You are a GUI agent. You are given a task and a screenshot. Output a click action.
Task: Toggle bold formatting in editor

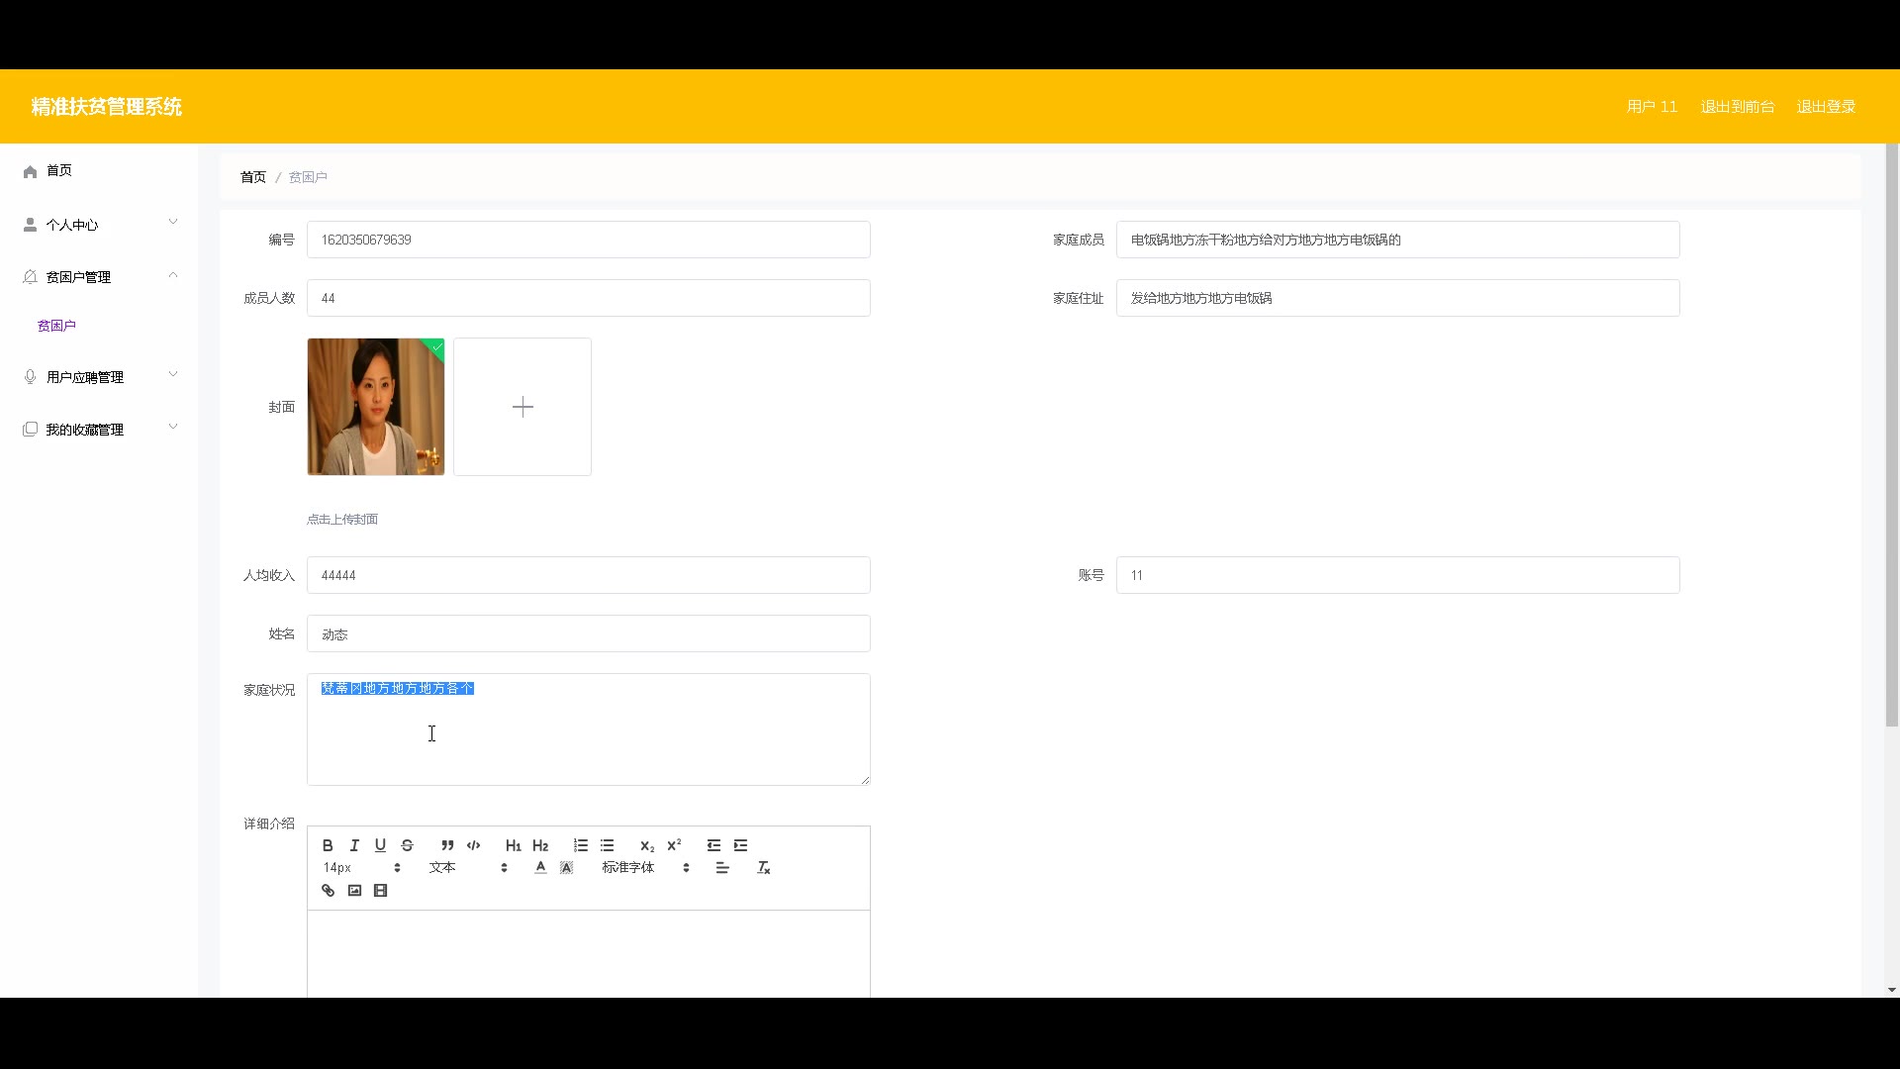pyautogui.click(x=328, y=845)
